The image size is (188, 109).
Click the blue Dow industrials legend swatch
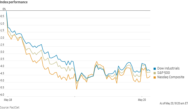(x=155, y=68)
